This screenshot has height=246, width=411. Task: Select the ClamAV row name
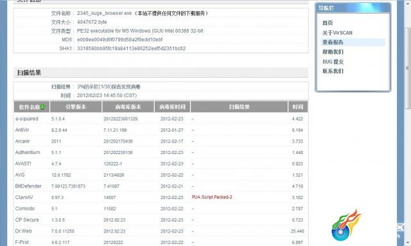24,197
